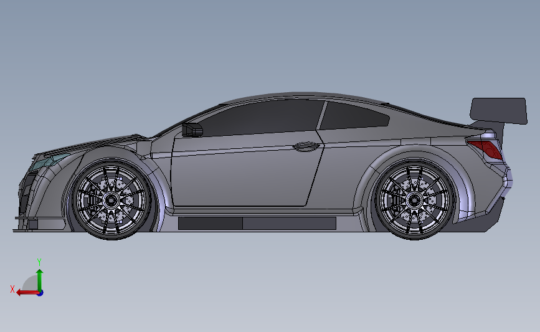Pick the lighter right section of side skirt inset

point(289,223)
